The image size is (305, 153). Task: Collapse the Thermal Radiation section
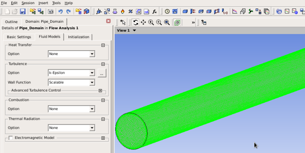click(x=103, y=119)
